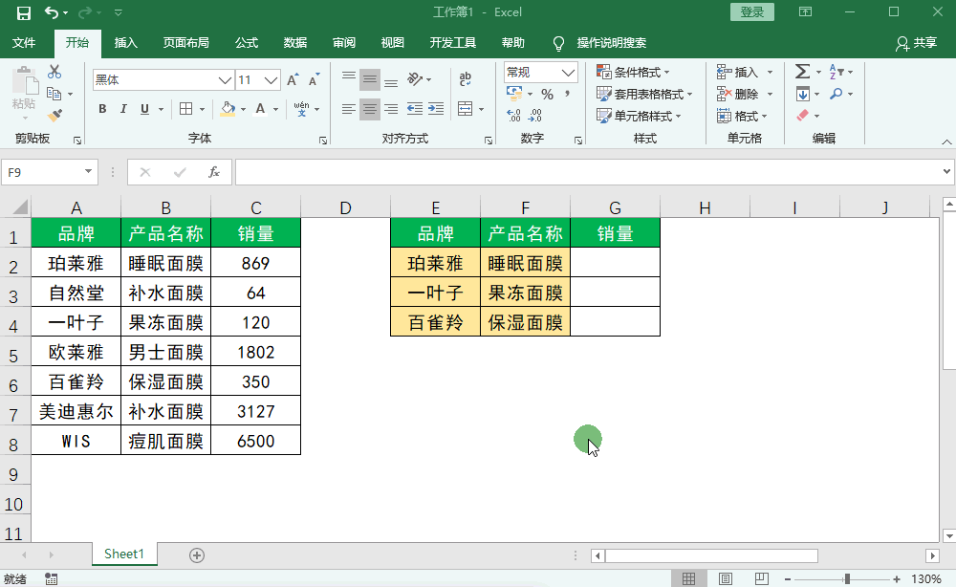Click the Borders icon
The height and width of the screenshot is (587, 956).
point(186,109)
